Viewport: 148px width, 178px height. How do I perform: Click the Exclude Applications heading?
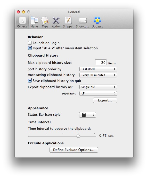46,143
